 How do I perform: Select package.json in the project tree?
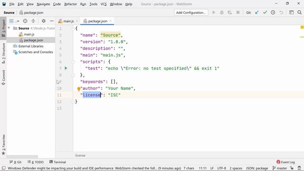pyautogui.click(x=31, y=40)
